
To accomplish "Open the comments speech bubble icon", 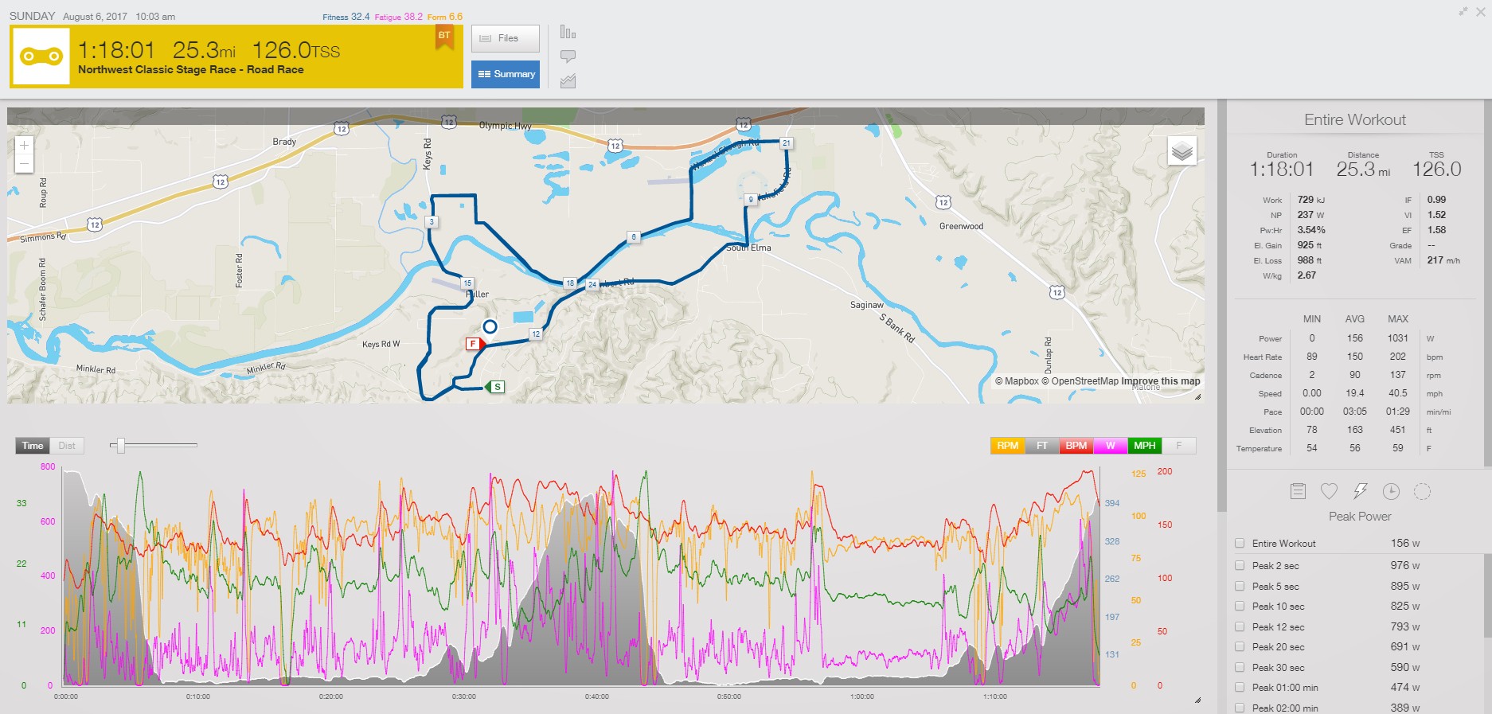I will click(x=568, y=57).
